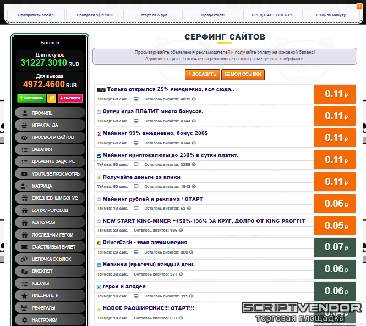Open ПРОФИЛЬ via its person icon
This screenshot has height=326, width=366.
[x=24, y=113]
